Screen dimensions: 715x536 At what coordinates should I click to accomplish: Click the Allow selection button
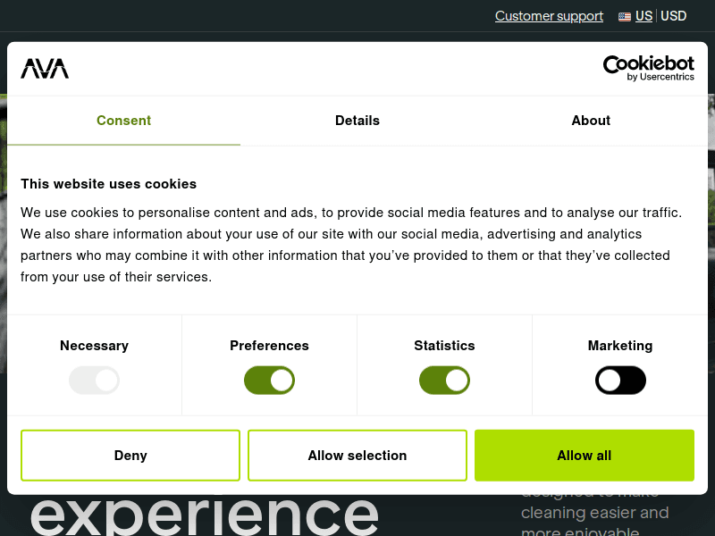357,456
